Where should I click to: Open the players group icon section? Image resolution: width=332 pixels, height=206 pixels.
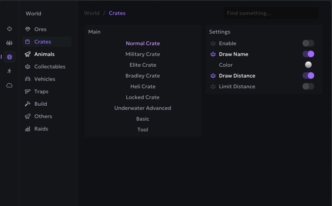click(x=10, y=43)
